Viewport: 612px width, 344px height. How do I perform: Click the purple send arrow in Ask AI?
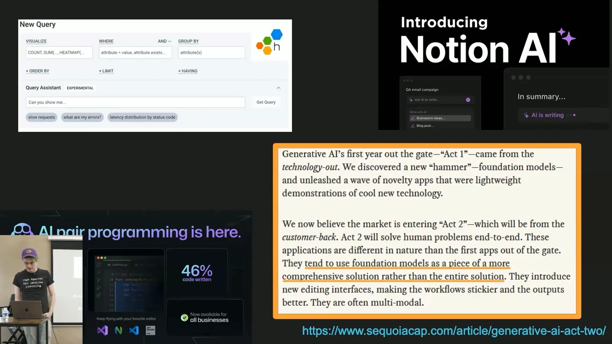pyautogui.click(x=468, y=100)
